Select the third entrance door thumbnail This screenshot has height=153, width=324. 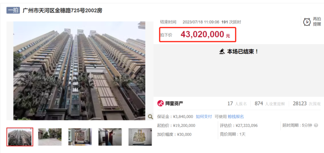80,137
